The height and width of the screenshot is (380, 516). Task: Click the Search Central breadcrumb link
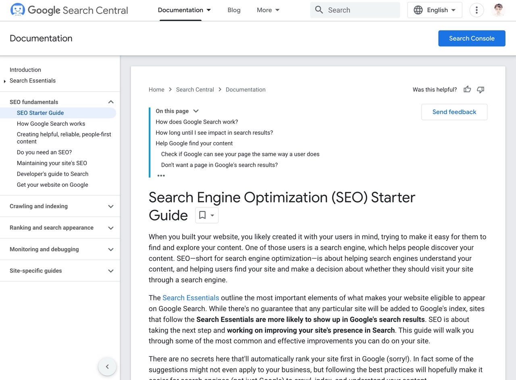pyautogui.click(x=195, y=89)
